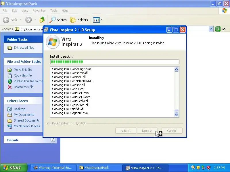This screenshot has width=230, height=172.
Task: Select the 'Copying File : zipfldr.dll' line
Action: click(x=68, y=109)
